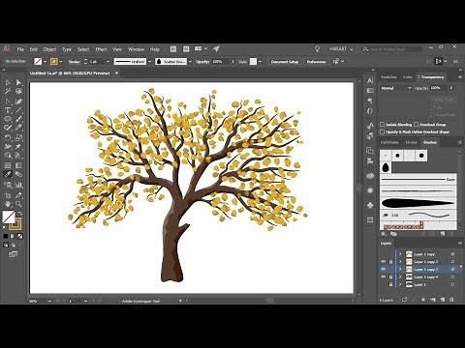Enable the Isolate Blending checkbox
This screenshot has height=348, width=465.
[382, 125]
